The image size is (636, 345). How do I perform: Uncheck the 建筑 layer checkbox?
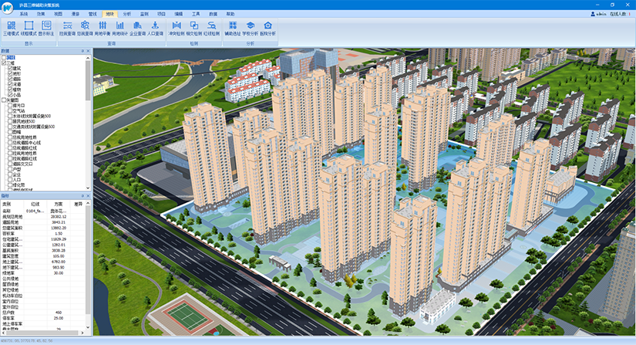click(x=10, y=68)
